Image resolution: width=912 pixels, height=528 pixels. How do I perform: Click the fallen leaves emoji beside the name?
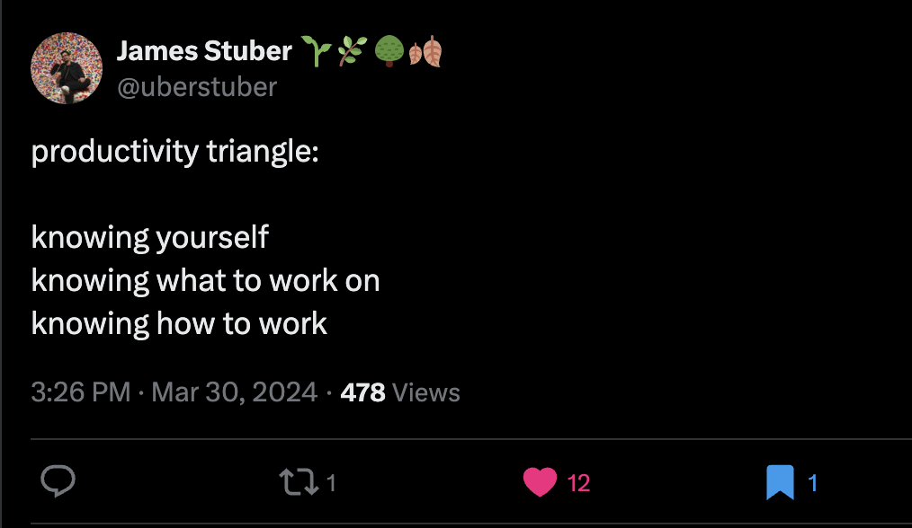(x=425, y=53)
